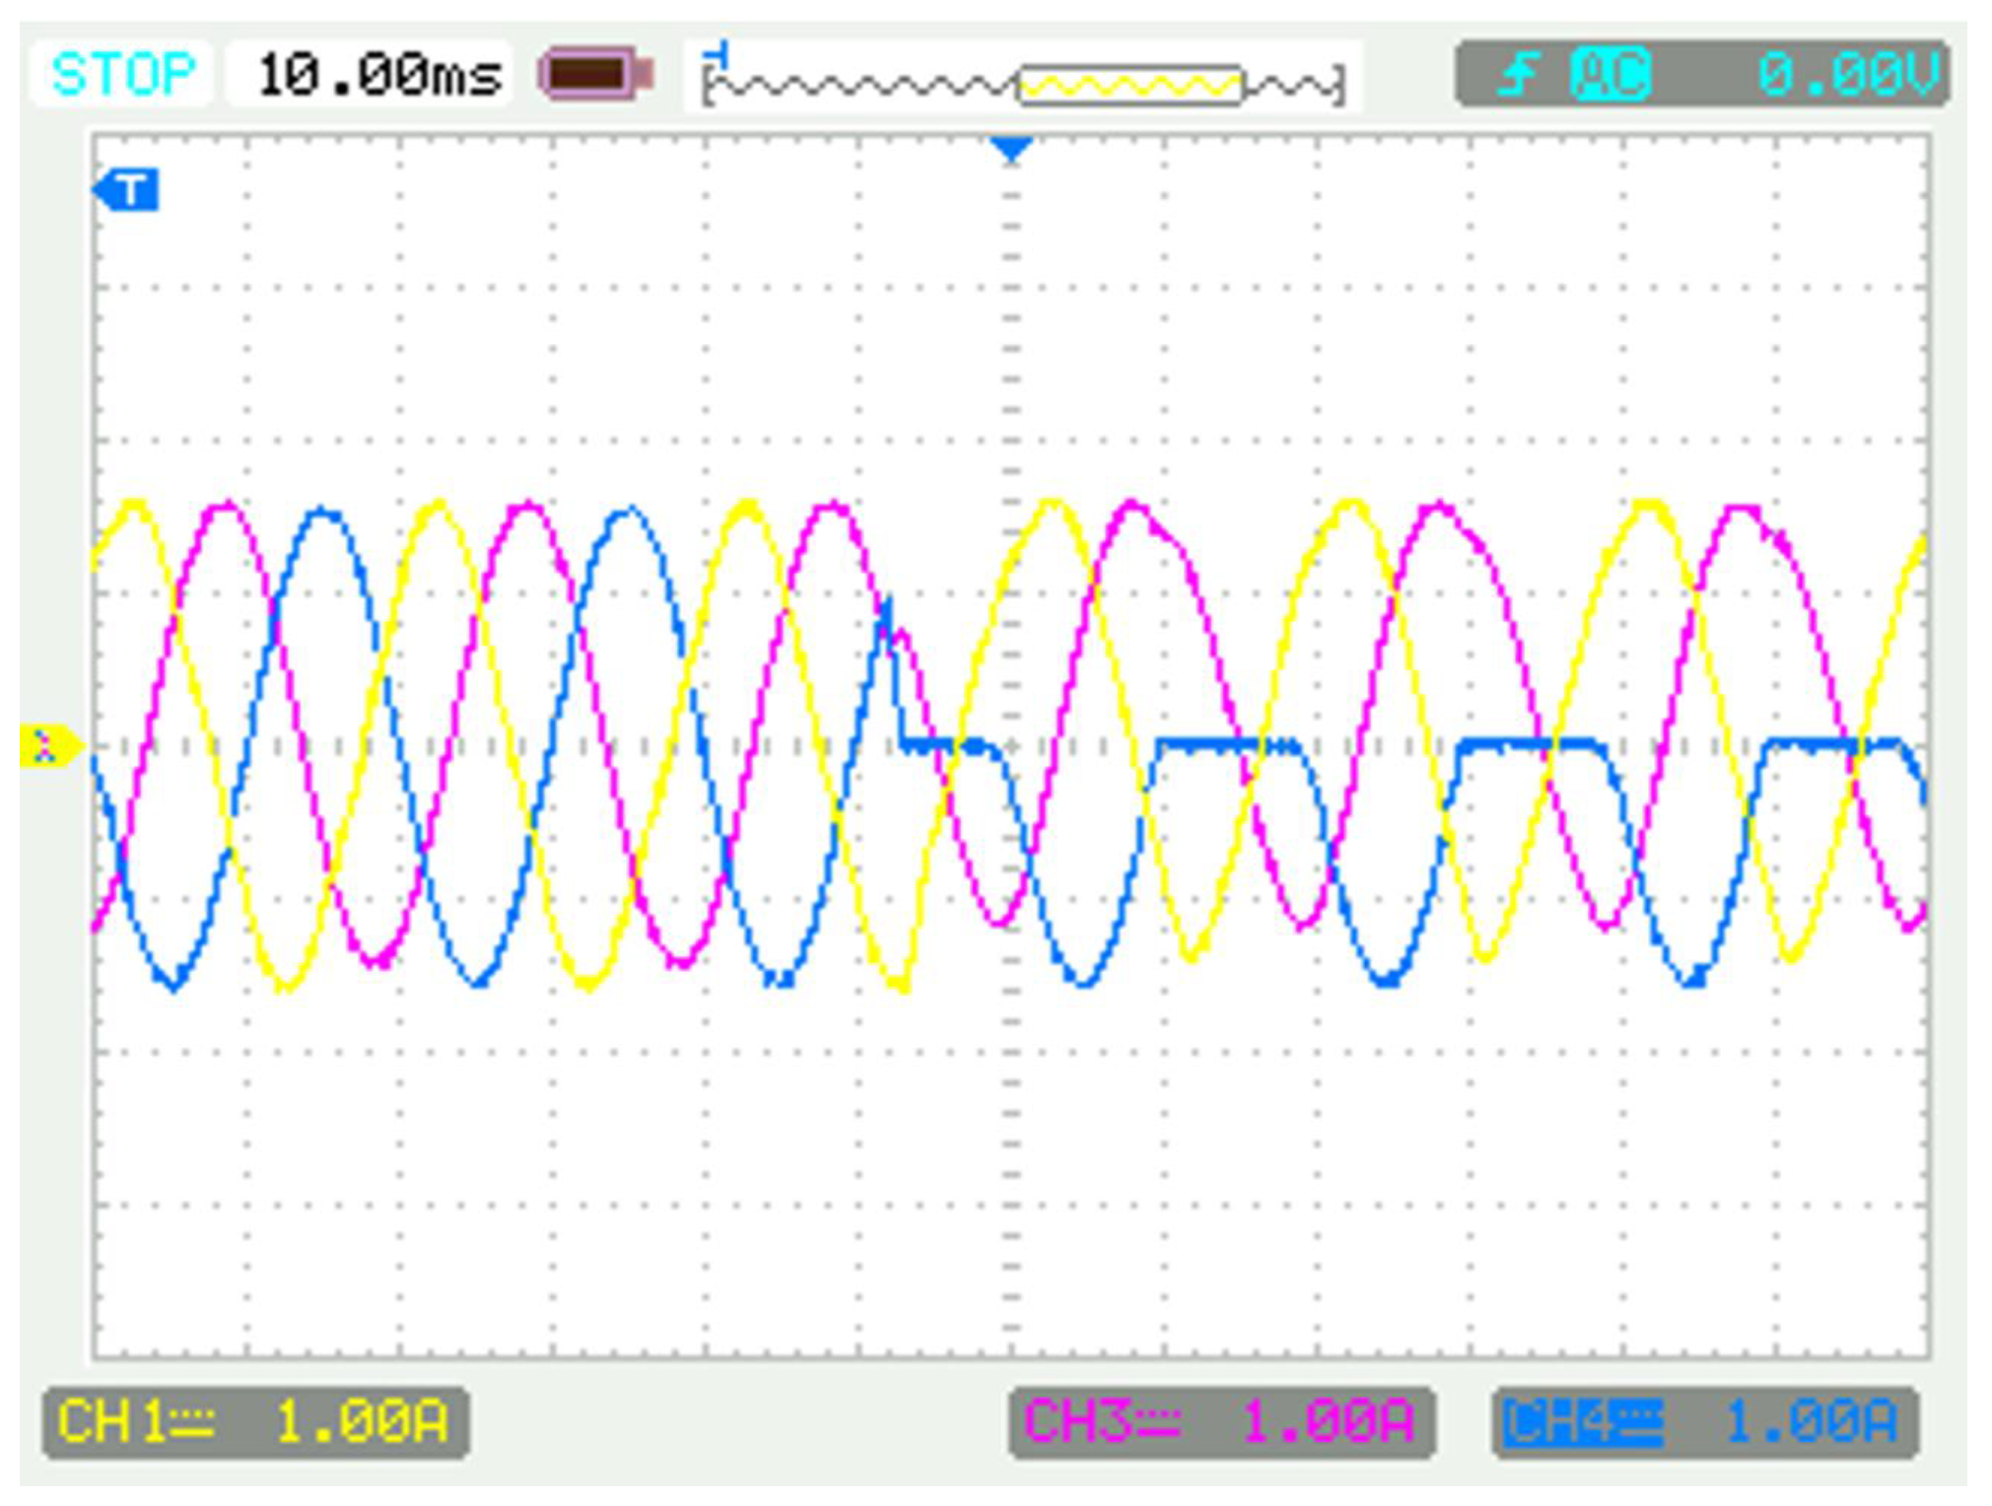Click the small trigger marker in the memory overview bar
The height and width of the screenshot is (1506, 1992).
coord(721,54)
